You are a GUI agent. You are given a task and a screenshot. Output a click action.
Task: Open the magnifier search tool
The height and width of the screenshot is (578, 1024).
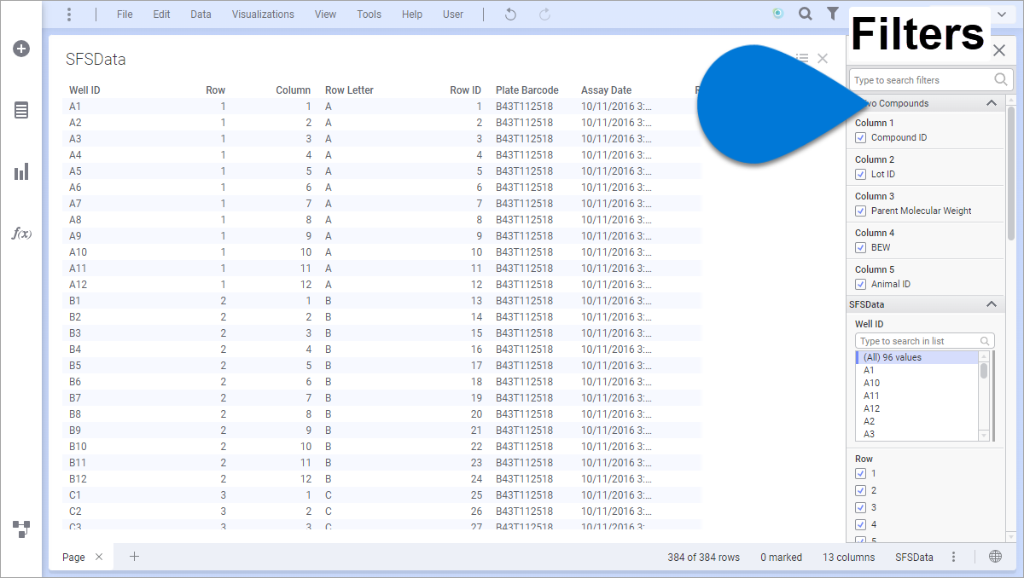pos(805,14)
